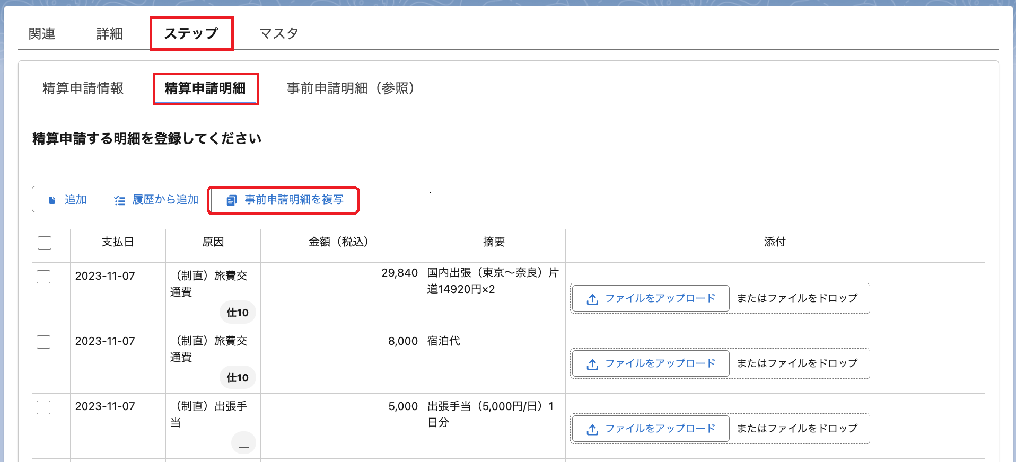Toggle the select-all checkbox in table header

45,243
